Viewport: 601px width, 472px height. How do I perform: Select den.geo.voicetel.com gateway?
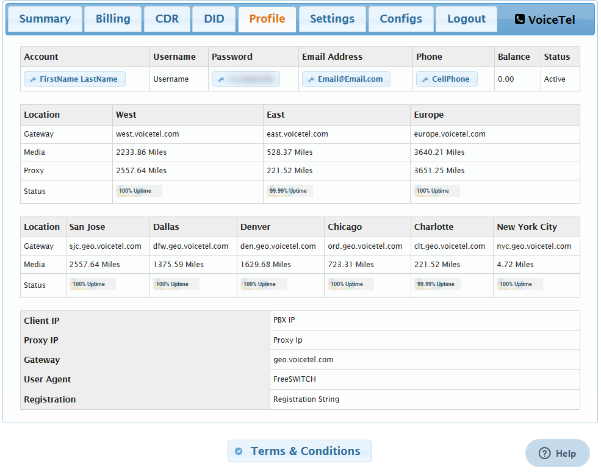click(x=278, y=246)
